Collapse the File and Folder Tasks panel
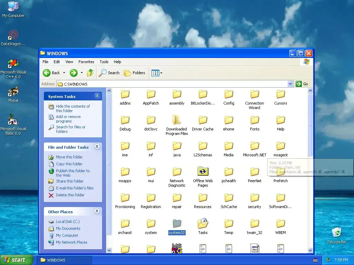Screen dimensions: 354x265 point(97,147)
